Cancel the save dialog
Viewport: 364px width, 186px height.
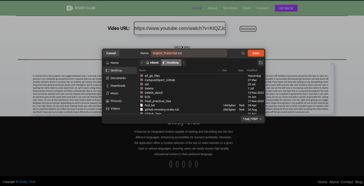point(111,53)
